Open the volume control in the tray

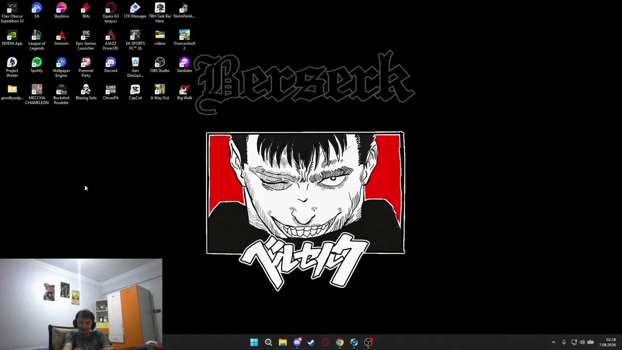(582, 342)
